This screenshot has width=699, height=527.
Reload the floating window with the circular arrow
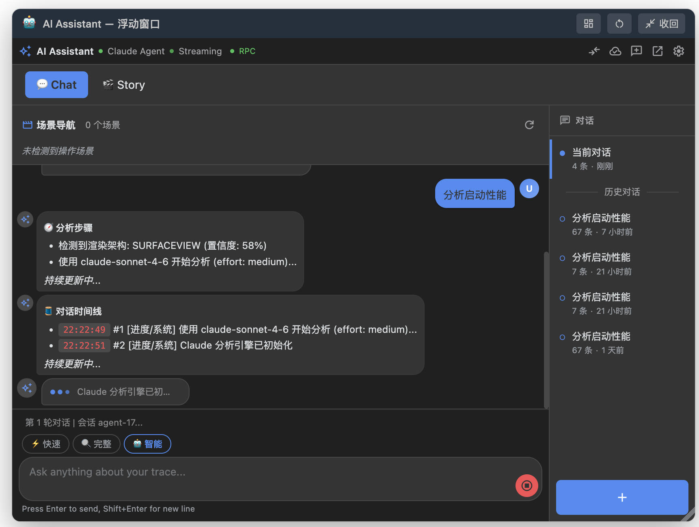tap(619, 23)
